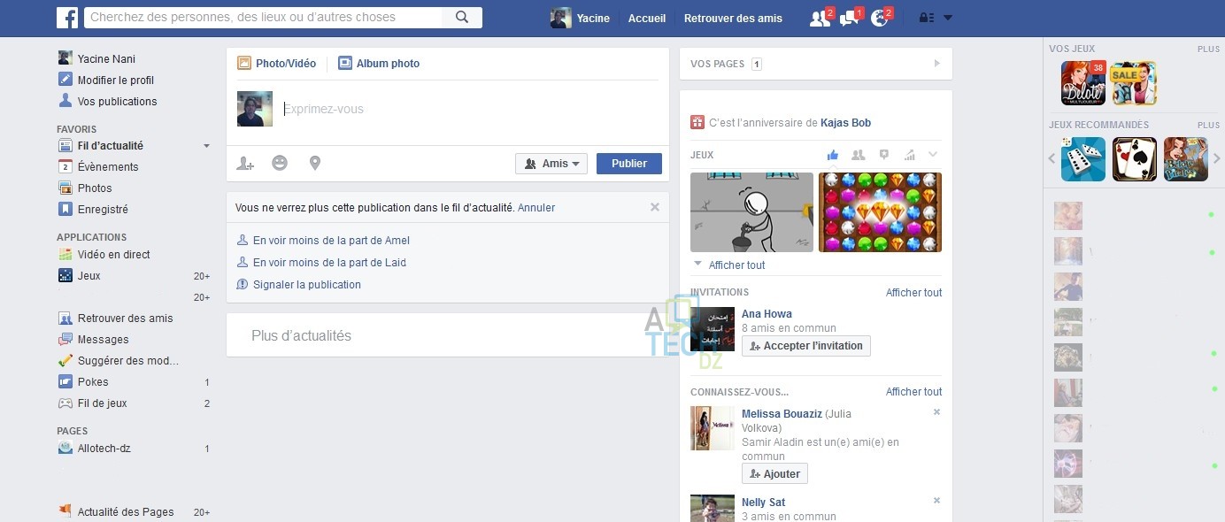The width and height of the screenshot is (1225, 522).
Task: Open the privacy shortcuts lock icon
Action: 926,17
